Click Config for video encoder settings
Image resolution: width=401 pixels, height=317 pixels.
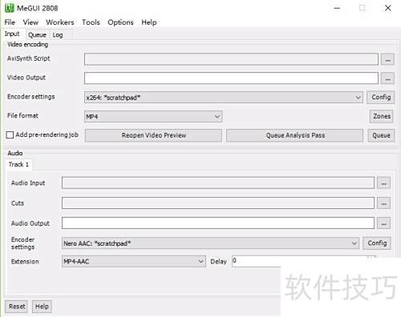coord(381,97)
